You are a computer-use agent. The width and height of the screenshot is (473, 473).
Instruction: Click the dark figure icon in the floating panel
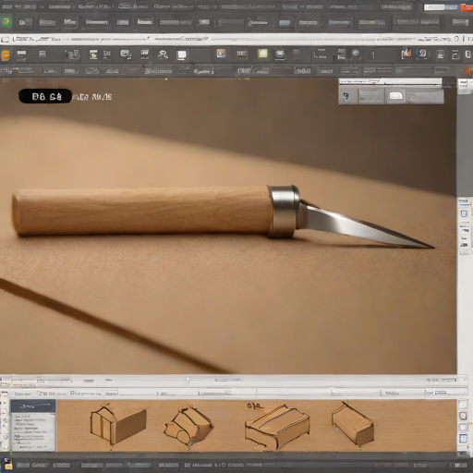(x=346, y=96)
